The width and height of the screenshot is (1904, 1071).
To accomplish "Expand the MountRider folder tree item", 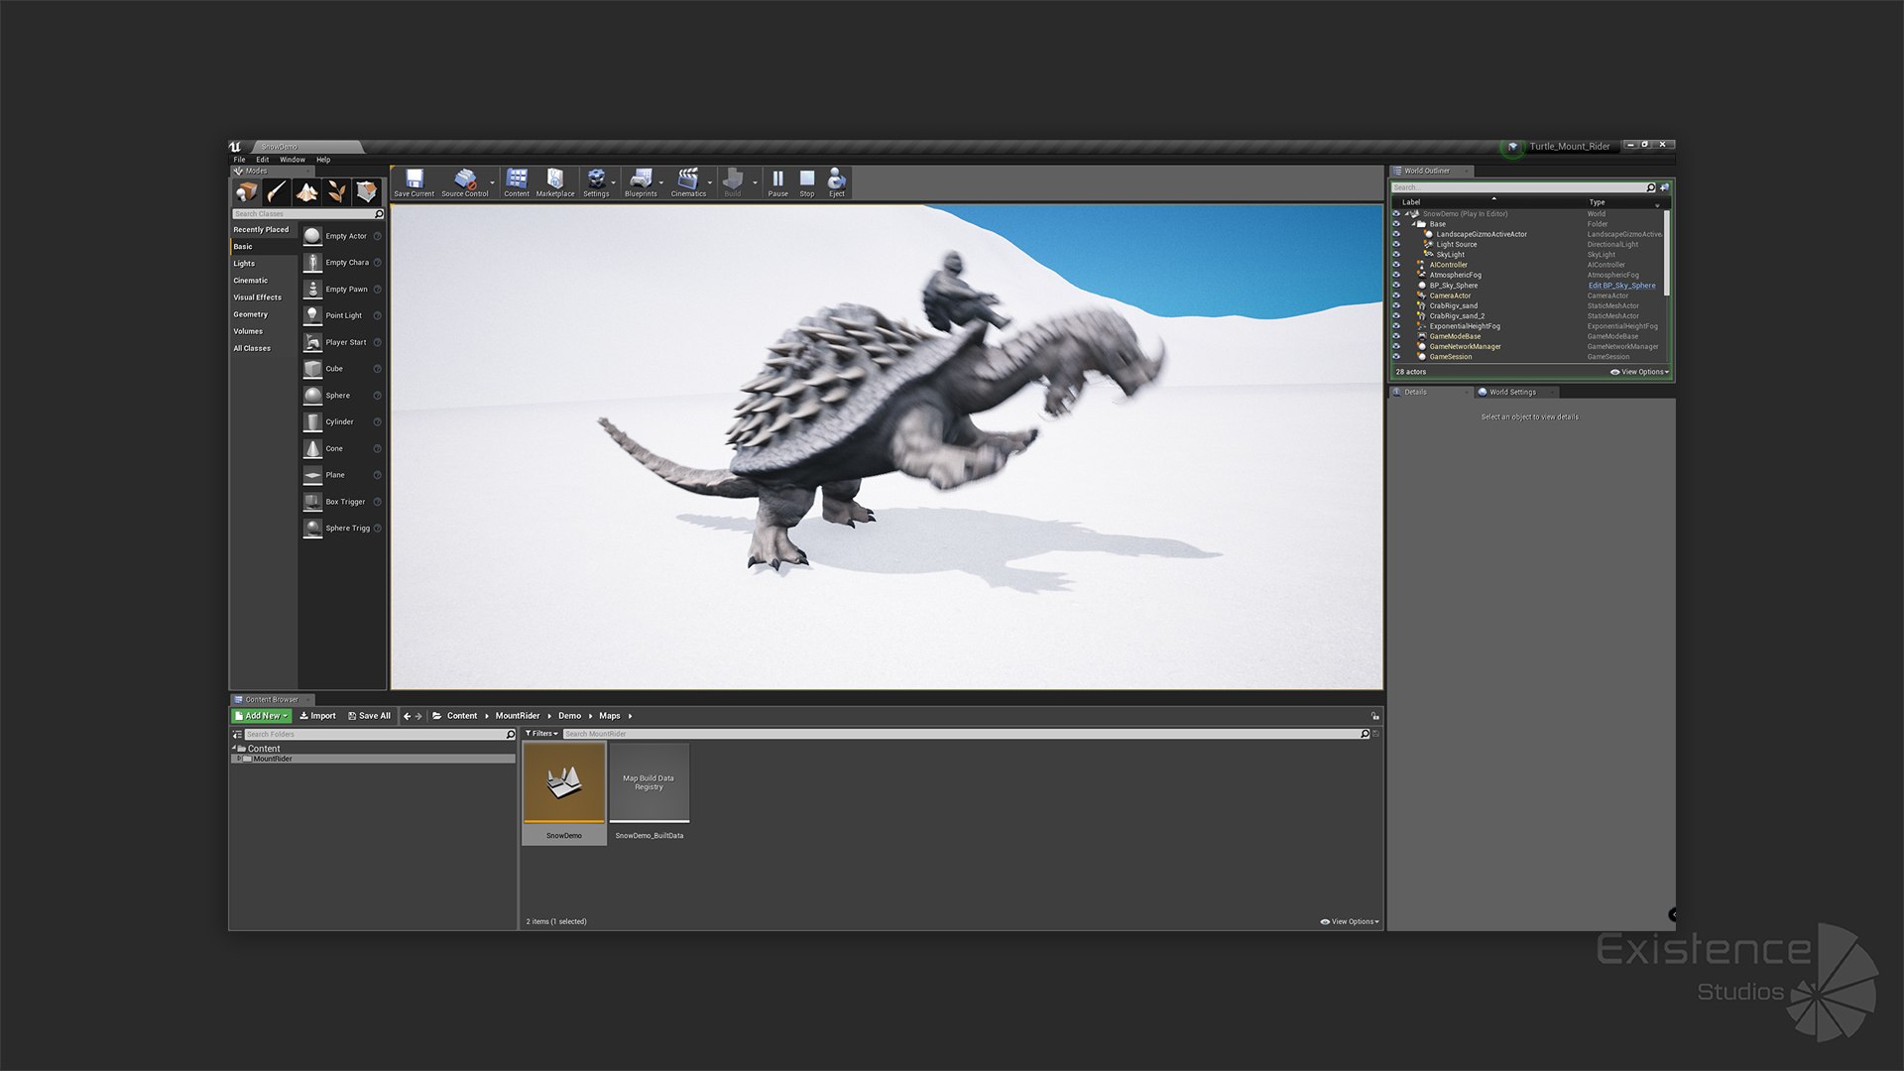I will pos(239,759).
